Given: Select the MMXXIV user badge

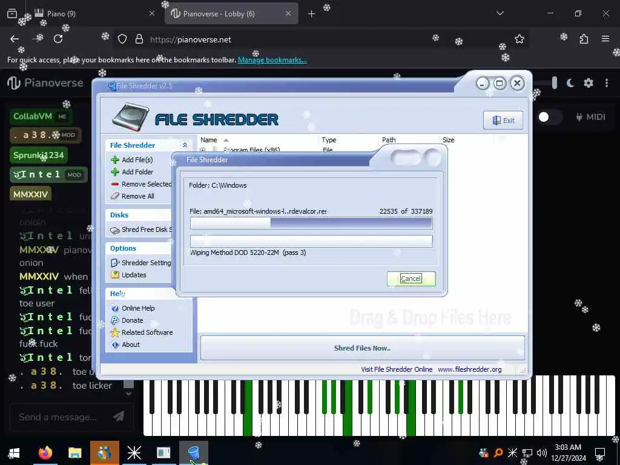Looking at the screenshot, I should (30, 194).
